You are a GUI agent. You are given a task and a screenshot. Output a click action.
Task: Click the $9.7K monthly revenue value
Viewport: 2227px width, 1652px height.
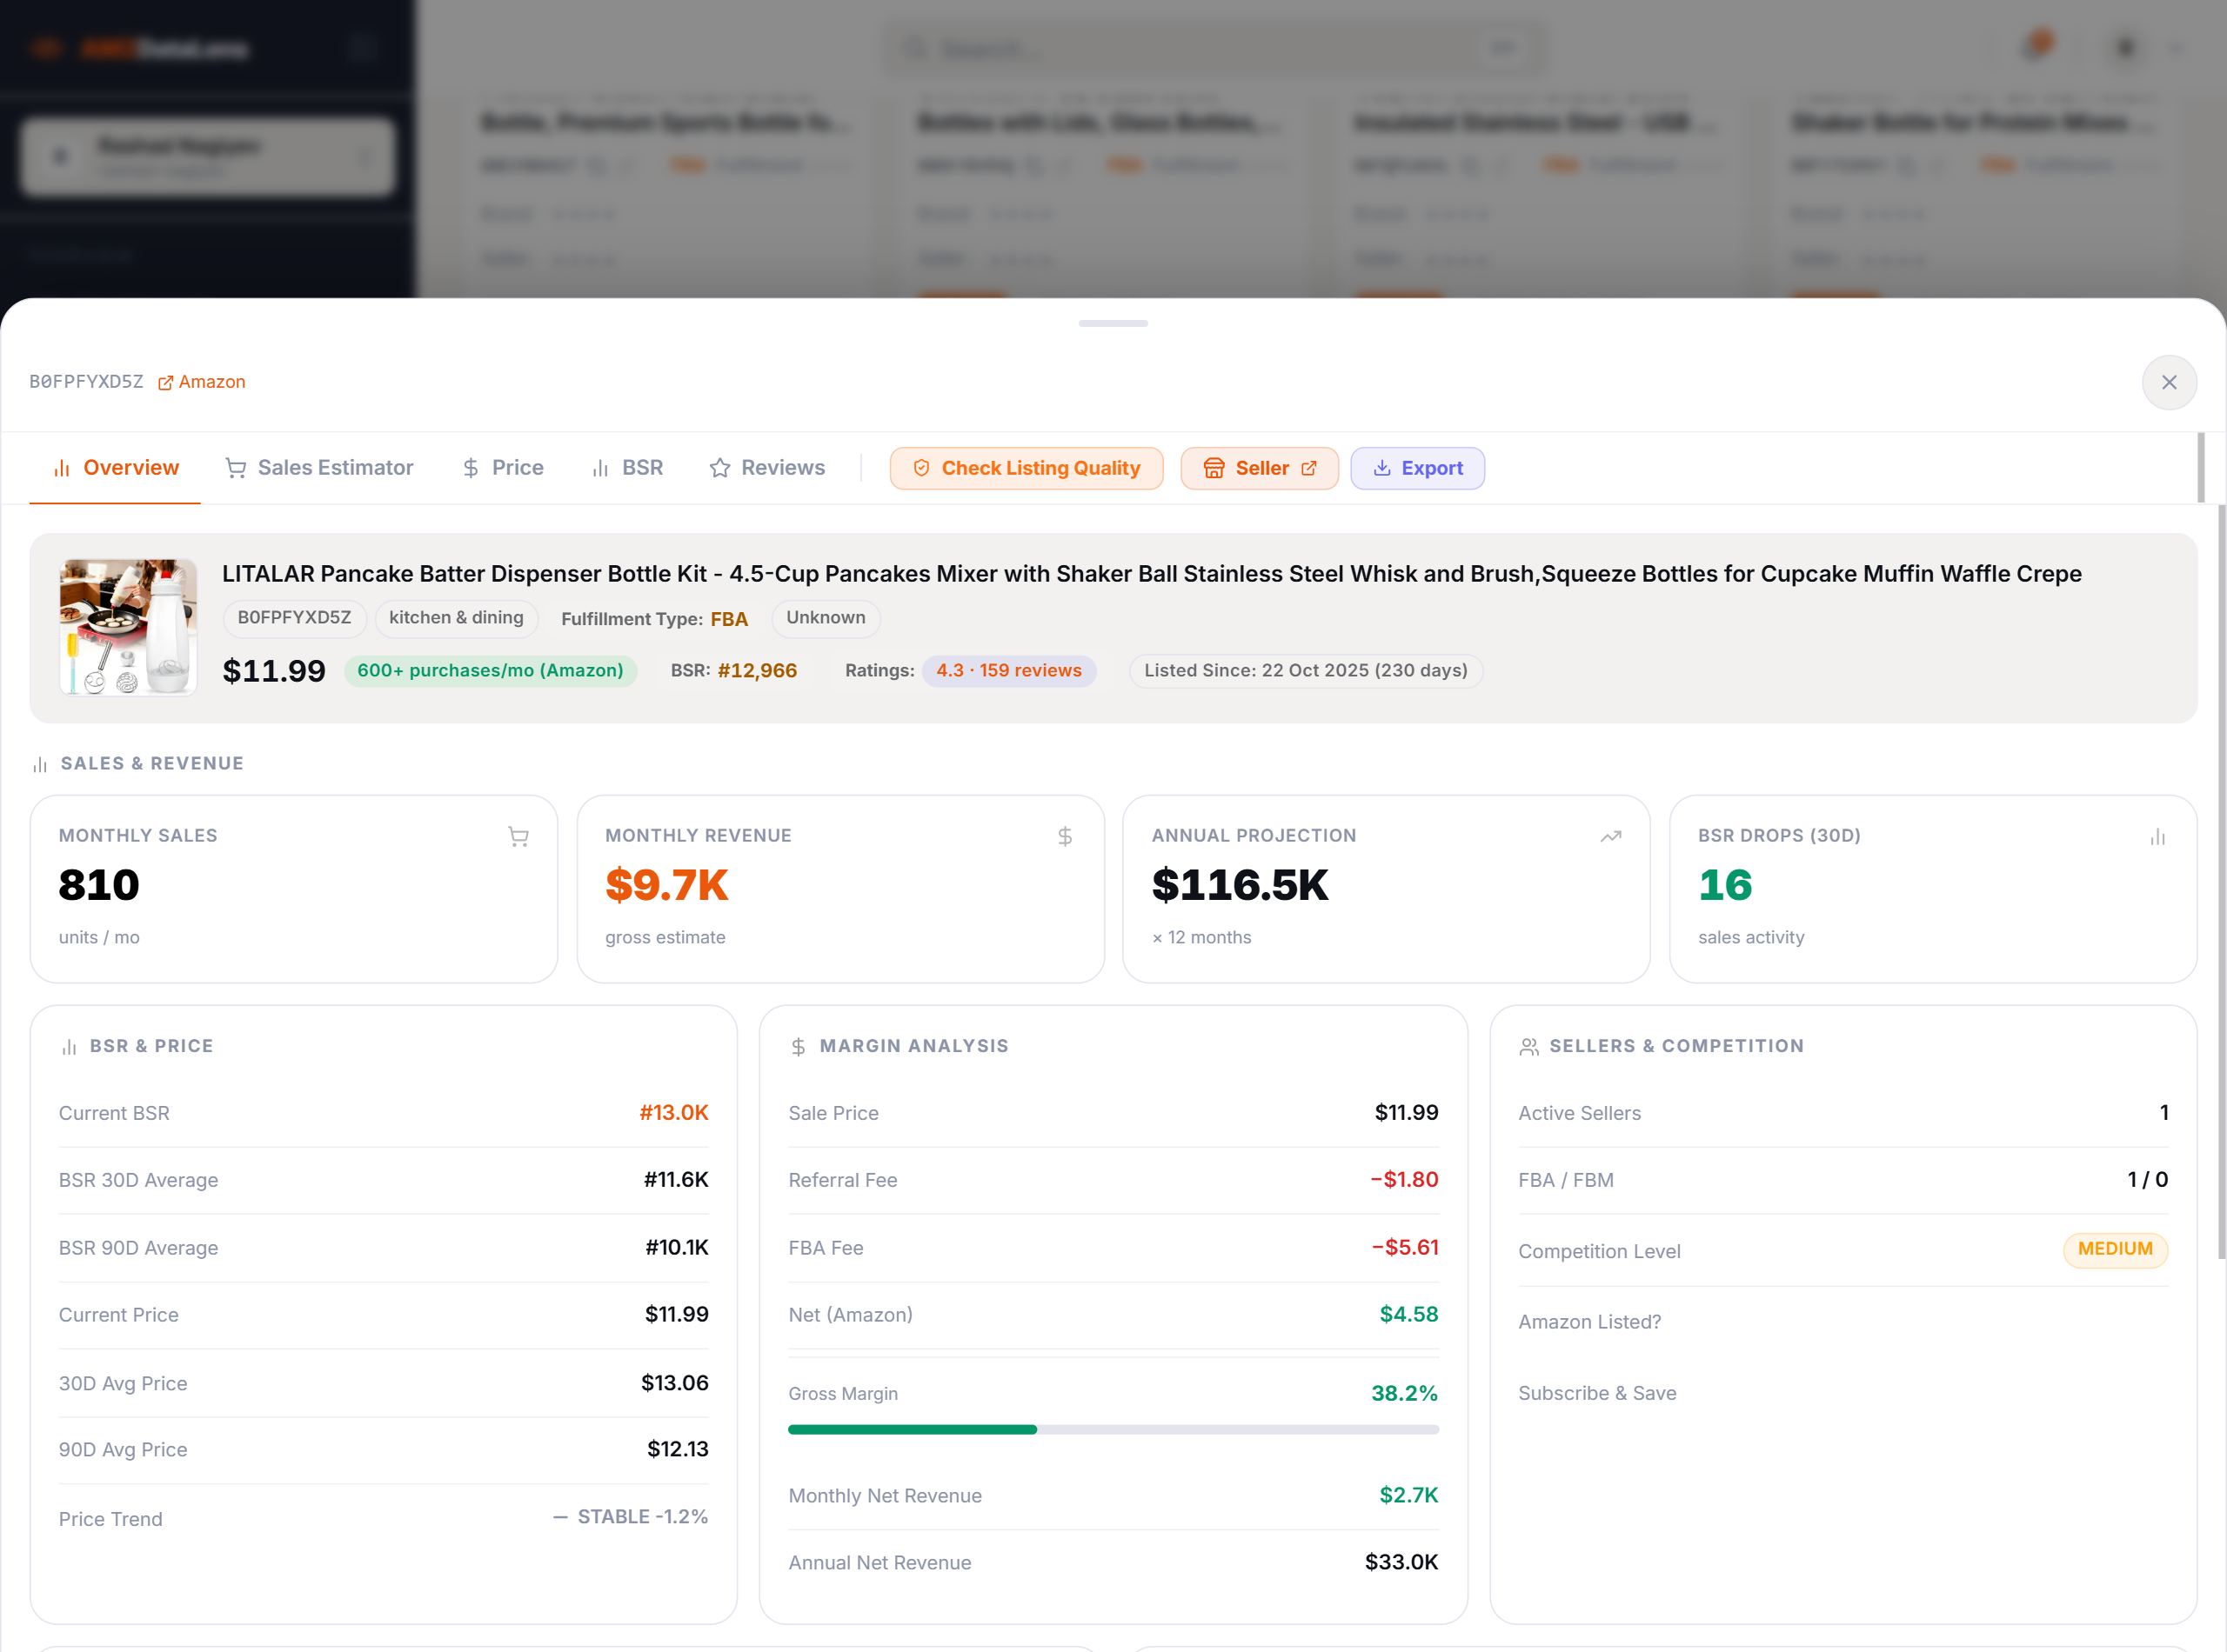coord(666,885)
